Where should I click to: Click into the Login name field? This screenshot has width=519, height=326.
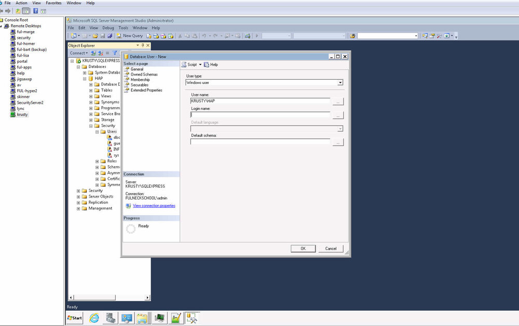260,115
